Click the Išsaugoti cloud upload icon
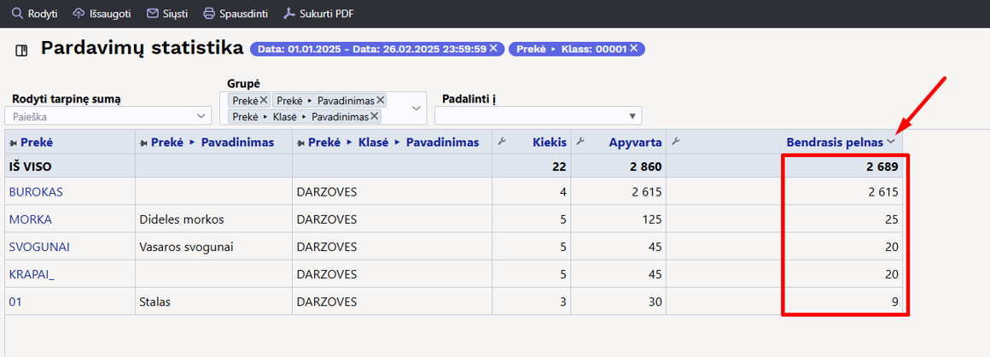 coord(79,14)
